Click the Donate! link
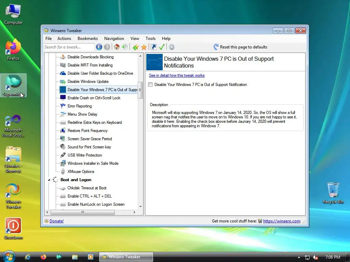The height and width of the screenshot is (262, 350). point(56,221)
